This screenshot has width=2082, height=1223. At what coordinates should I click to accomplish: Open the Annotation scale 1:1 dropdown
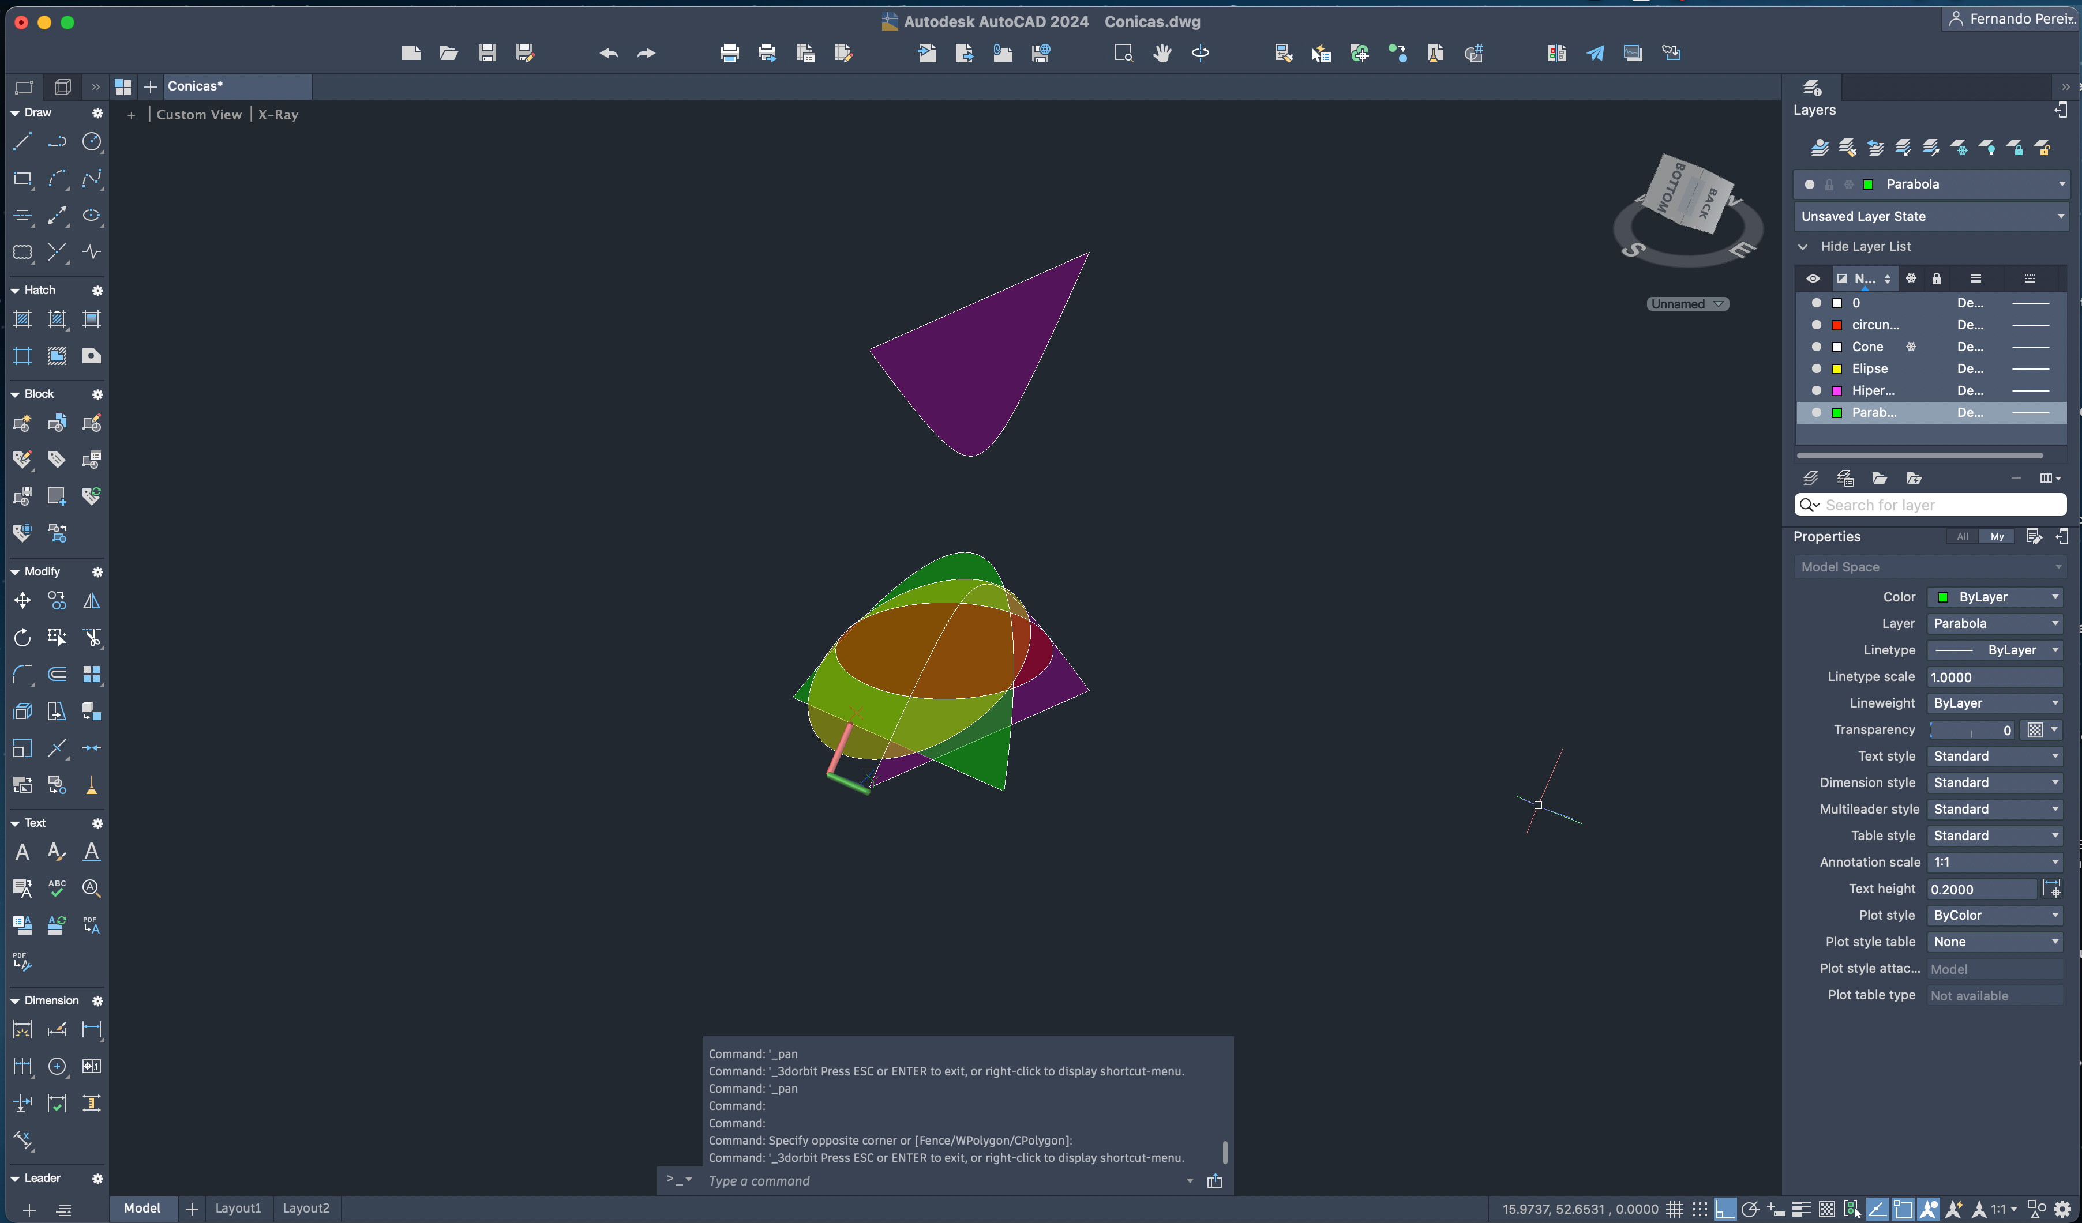1994,862
